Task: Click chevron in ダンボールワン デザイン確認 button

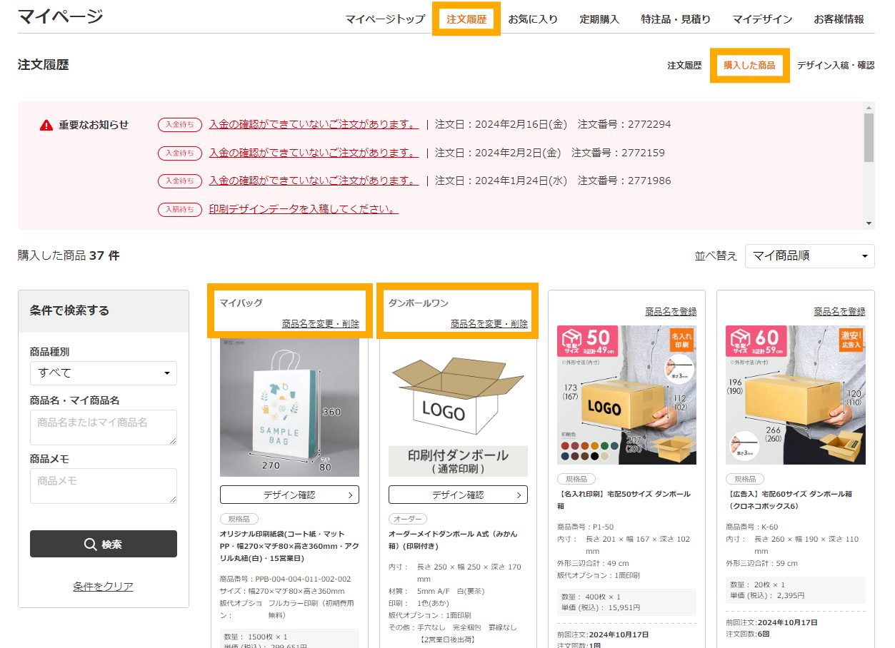Action: pyautogui.click(x=519, y=495)
